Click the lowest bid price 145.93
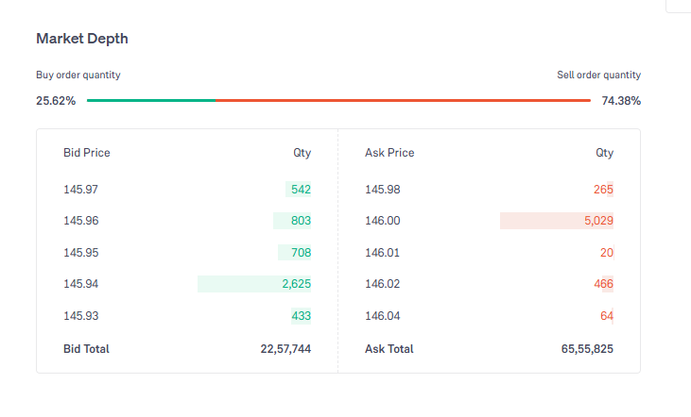This screenshot has width=691, height=417. pyautogui.click(x=80, y=316)
